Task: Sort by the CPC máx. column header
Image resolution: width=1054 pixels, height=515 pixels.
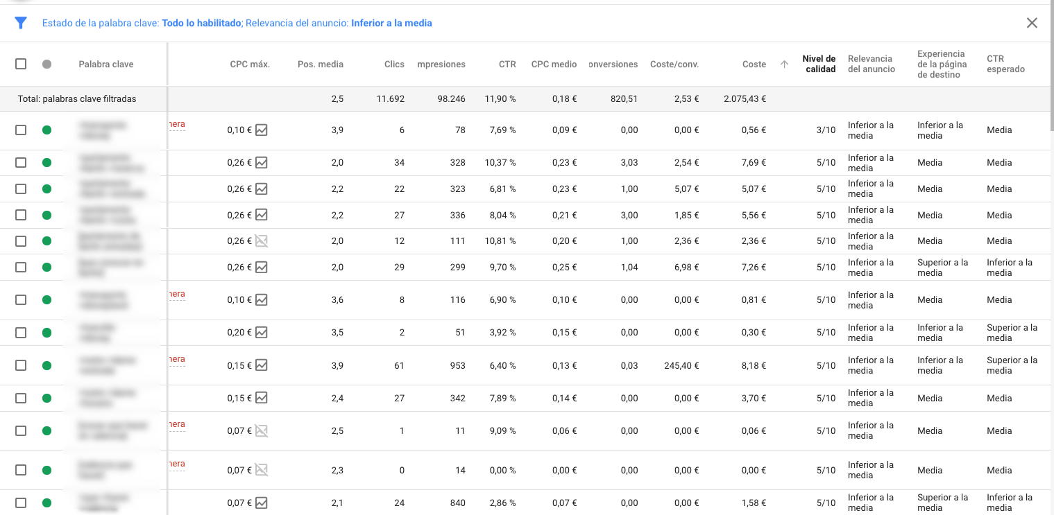Action: click(x=250, y=64)
